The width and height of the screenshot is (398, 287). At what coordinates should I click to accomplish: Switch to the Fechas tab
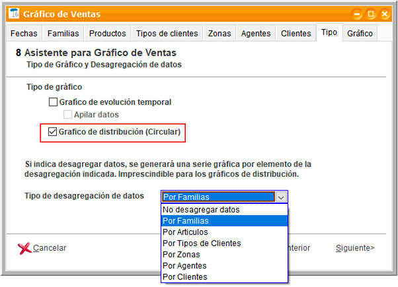point(24,33)
